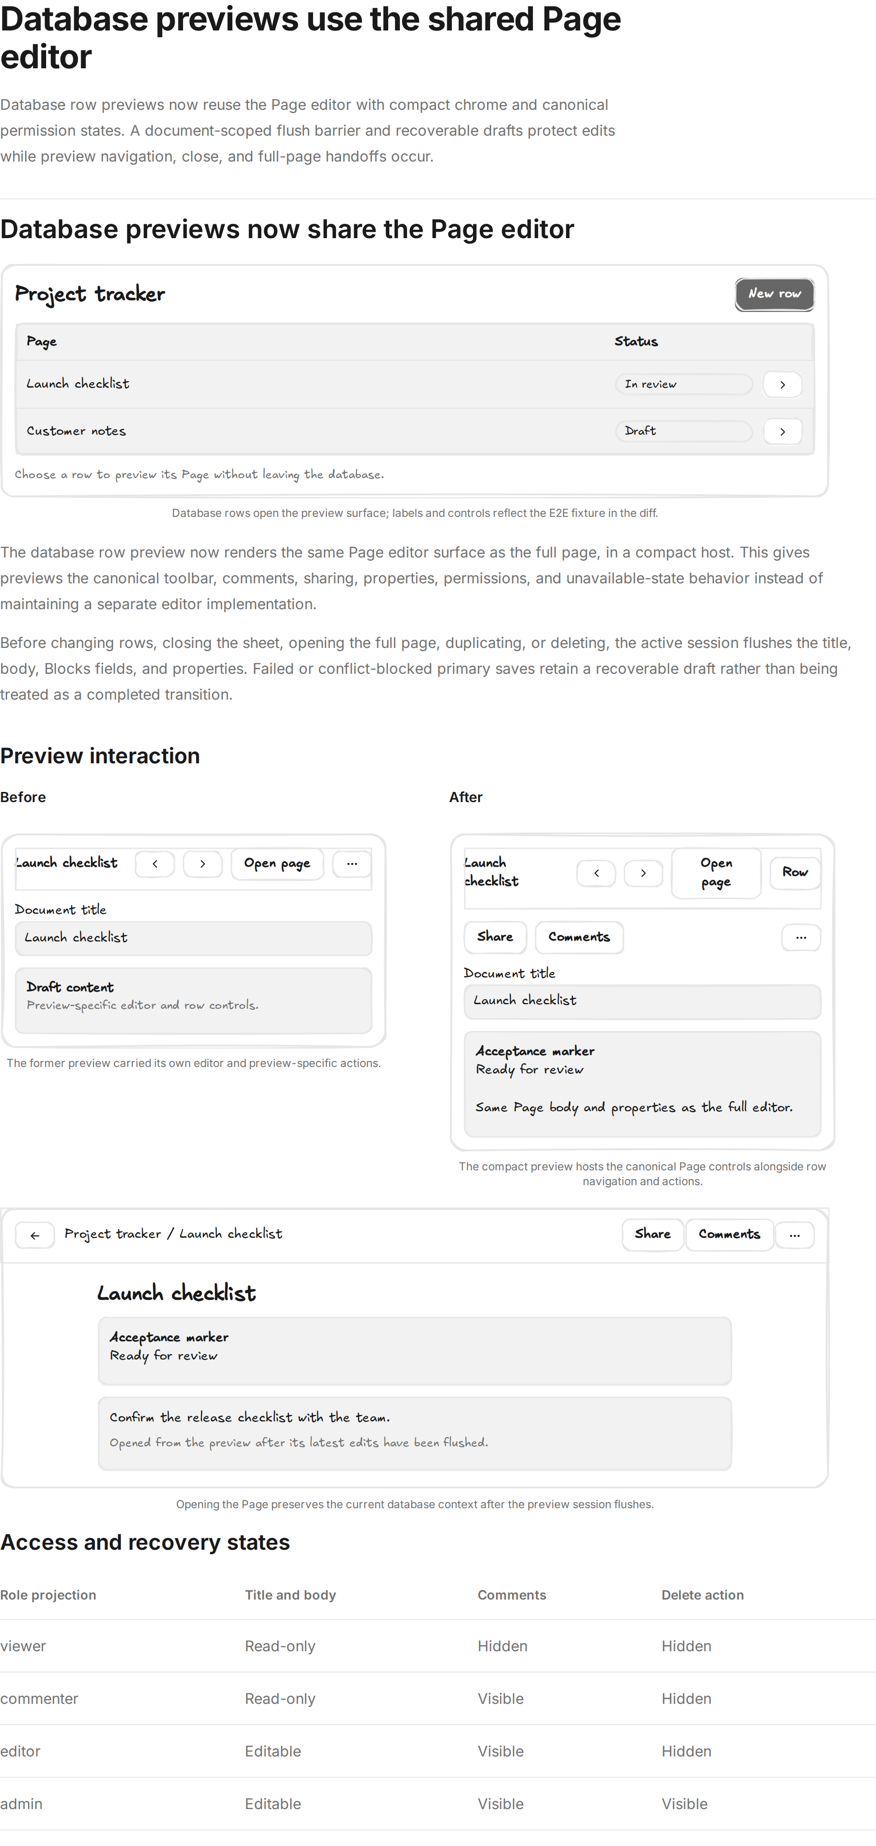Image resolution: width=876 pixels, height=1846 pixels.
Task: Select the viewer role cell
Action: point(23,1646)
